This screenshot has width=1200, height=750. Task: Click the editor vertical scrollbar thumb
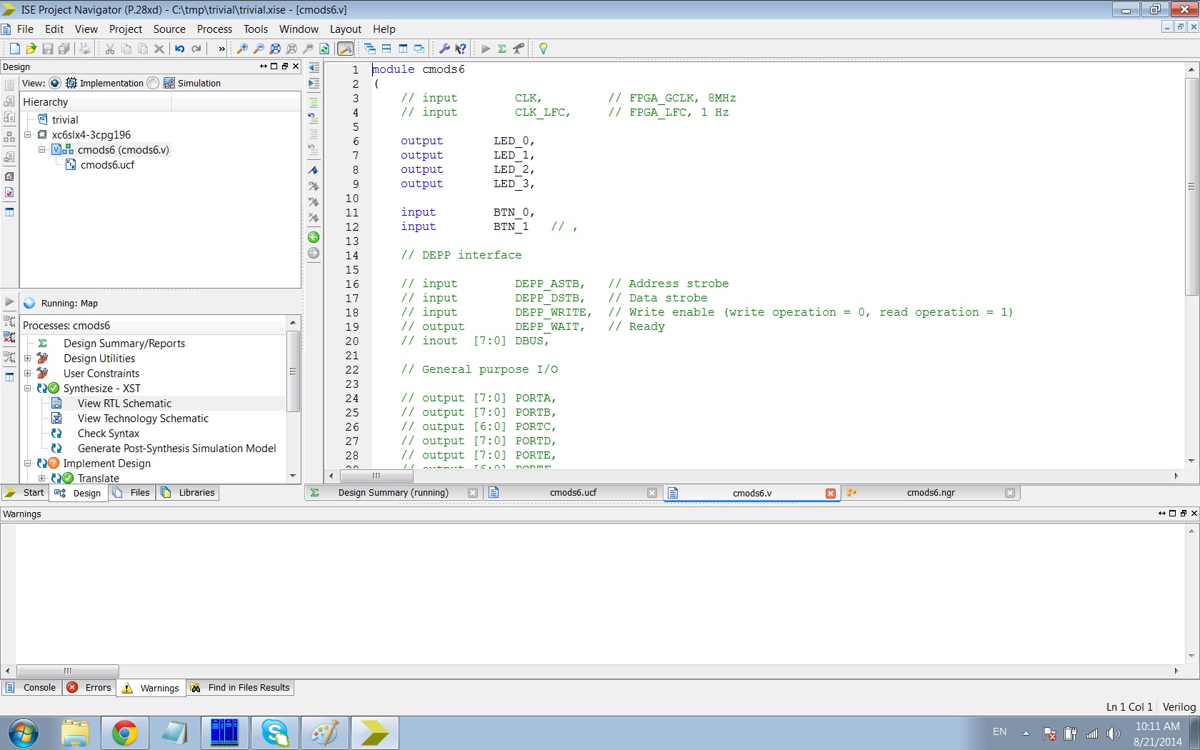tap(1191, 186)
